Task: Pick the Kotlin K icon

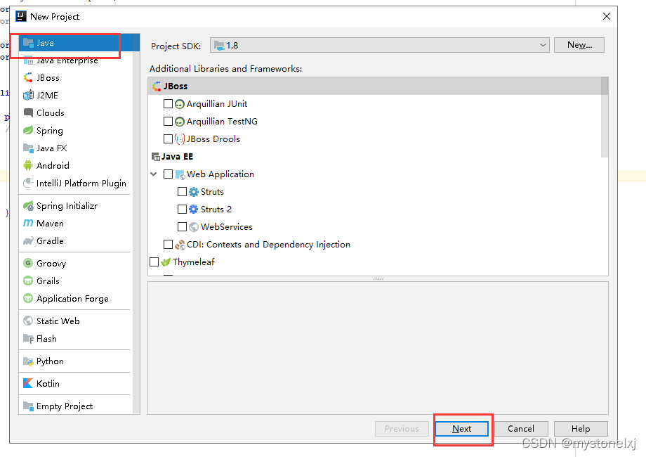Action: [28, 383]
